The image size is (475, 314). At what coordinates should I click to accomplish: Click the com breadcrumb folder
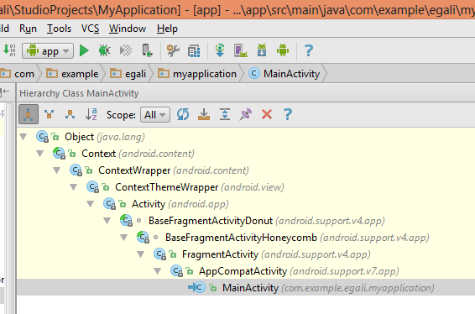click(x=18, y=74)
